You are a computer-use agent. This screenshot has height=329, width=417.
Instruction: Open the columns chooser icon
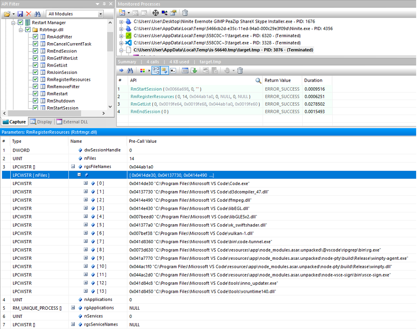185,70
